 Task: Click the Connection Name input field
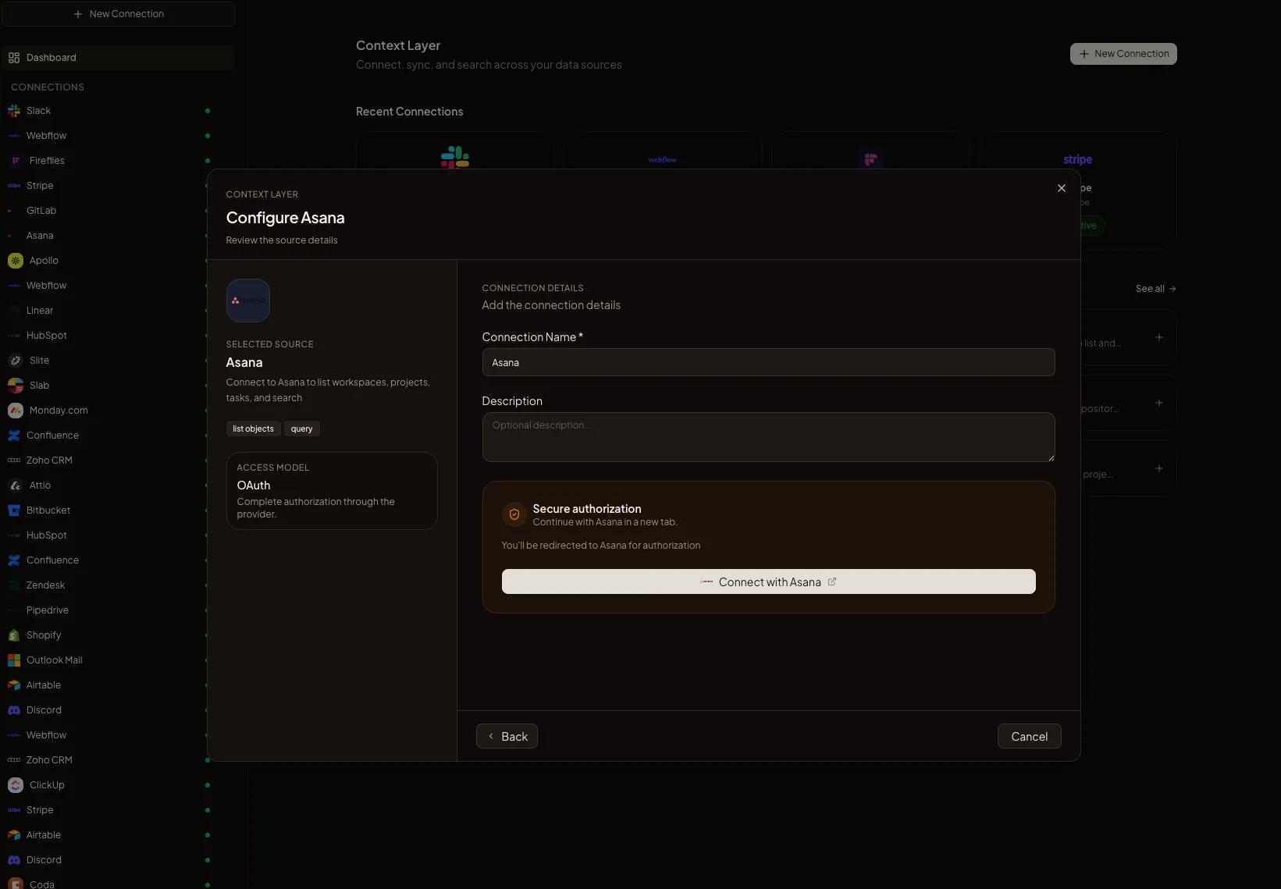pyautogui.click(x=768, y=363)
